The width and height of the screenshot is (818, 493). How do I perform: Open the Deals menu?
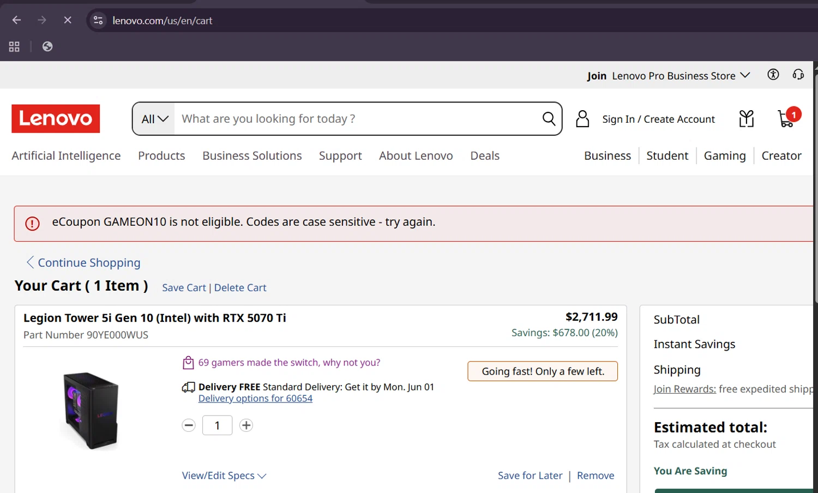(x=485, y=156)
